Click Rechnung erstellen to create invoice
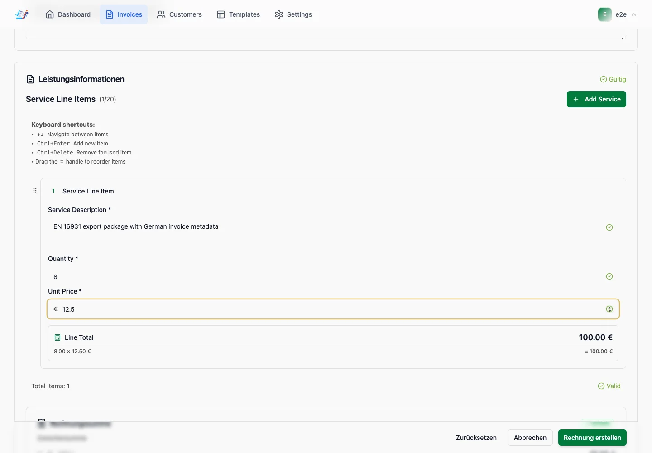The width and height of the screenshot is (652, 453). pos(592,438)
